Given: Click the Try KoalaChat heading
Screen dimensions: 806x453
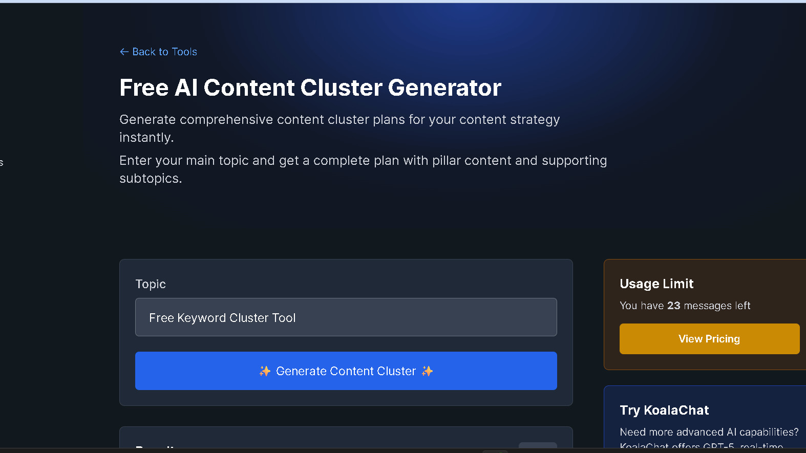Looking at the screenshot, I should click(664, 410).
